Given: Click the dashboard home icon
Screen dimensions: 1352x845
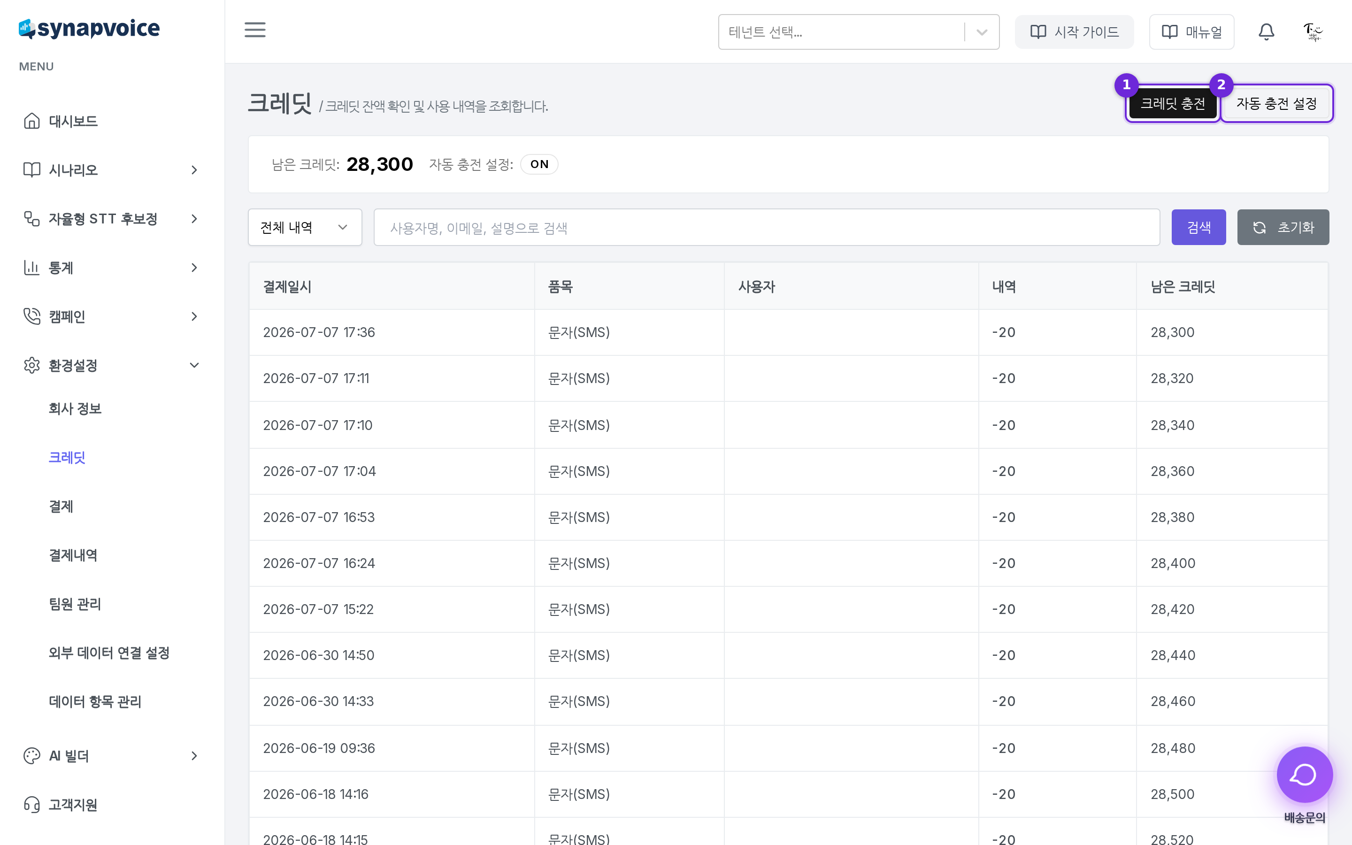Looking at the screenshot, I should (x=32, y=121).
